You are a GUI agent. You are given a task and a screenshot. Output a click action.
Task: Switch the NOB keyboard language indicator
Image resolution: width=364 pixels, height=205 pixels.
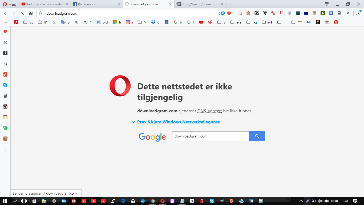[x=334, y=201]
